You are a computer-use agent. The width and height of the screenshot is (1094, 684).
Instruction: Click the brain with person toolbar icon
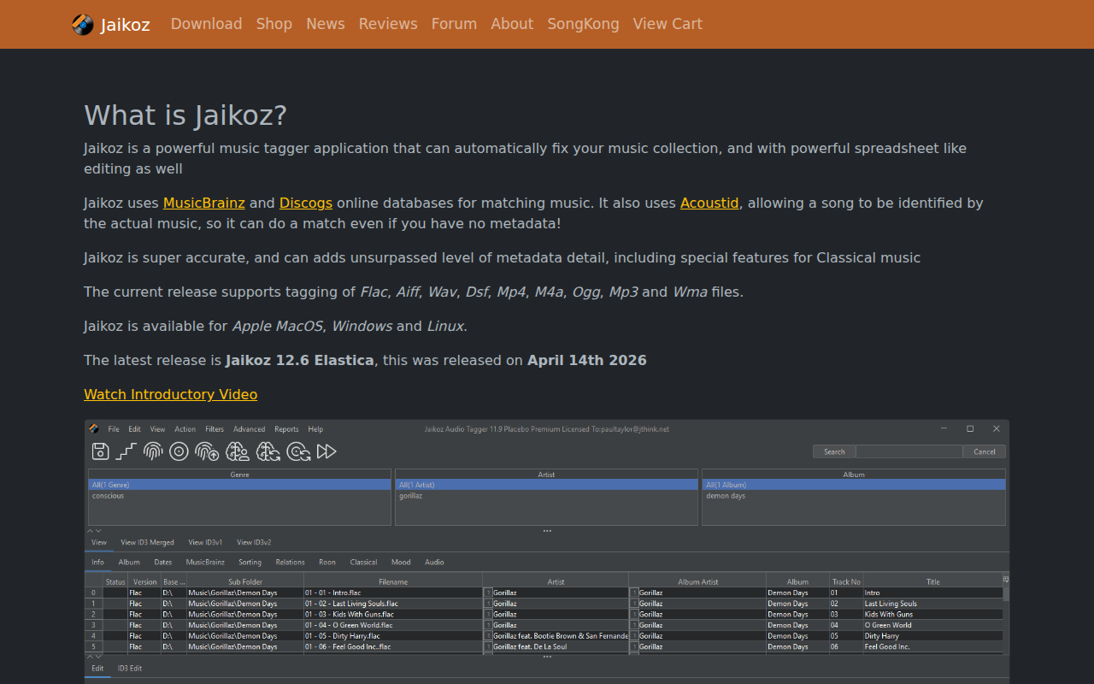tap(238, 451)
